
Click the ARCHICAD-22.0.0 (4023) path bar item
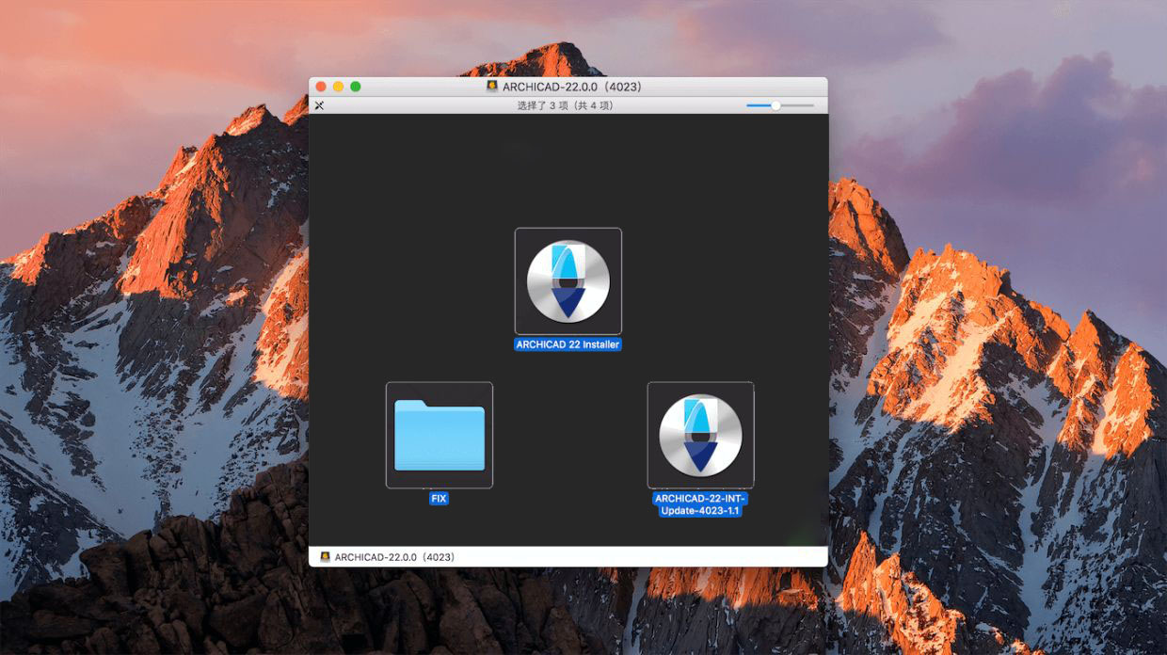pos(388,557)
